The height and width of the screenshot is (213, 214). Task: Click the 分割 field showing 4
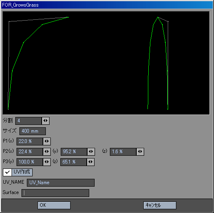(29, 121)
